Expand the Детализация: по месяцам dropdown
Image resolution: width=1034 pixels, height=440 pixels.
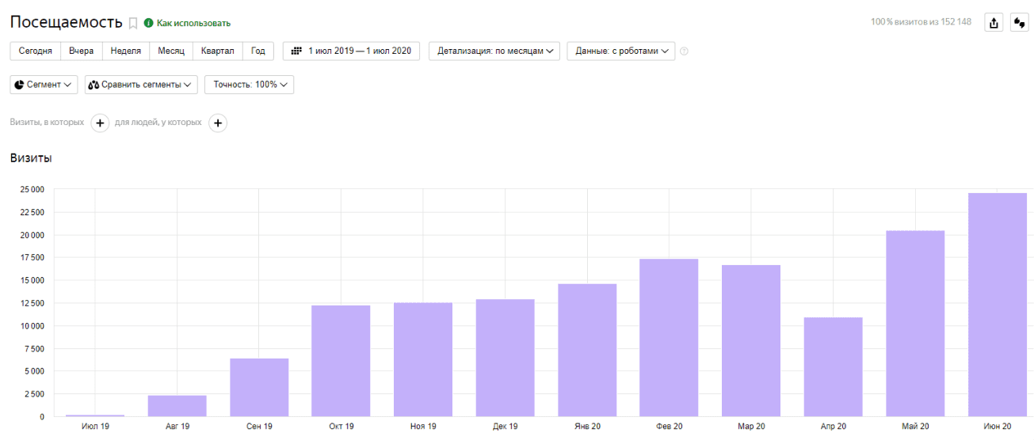coord(494,51)
